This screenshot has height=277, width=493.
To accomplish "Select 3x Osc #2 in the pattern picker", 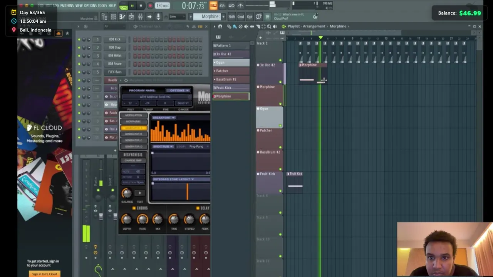I will click(x=231, y=54).
